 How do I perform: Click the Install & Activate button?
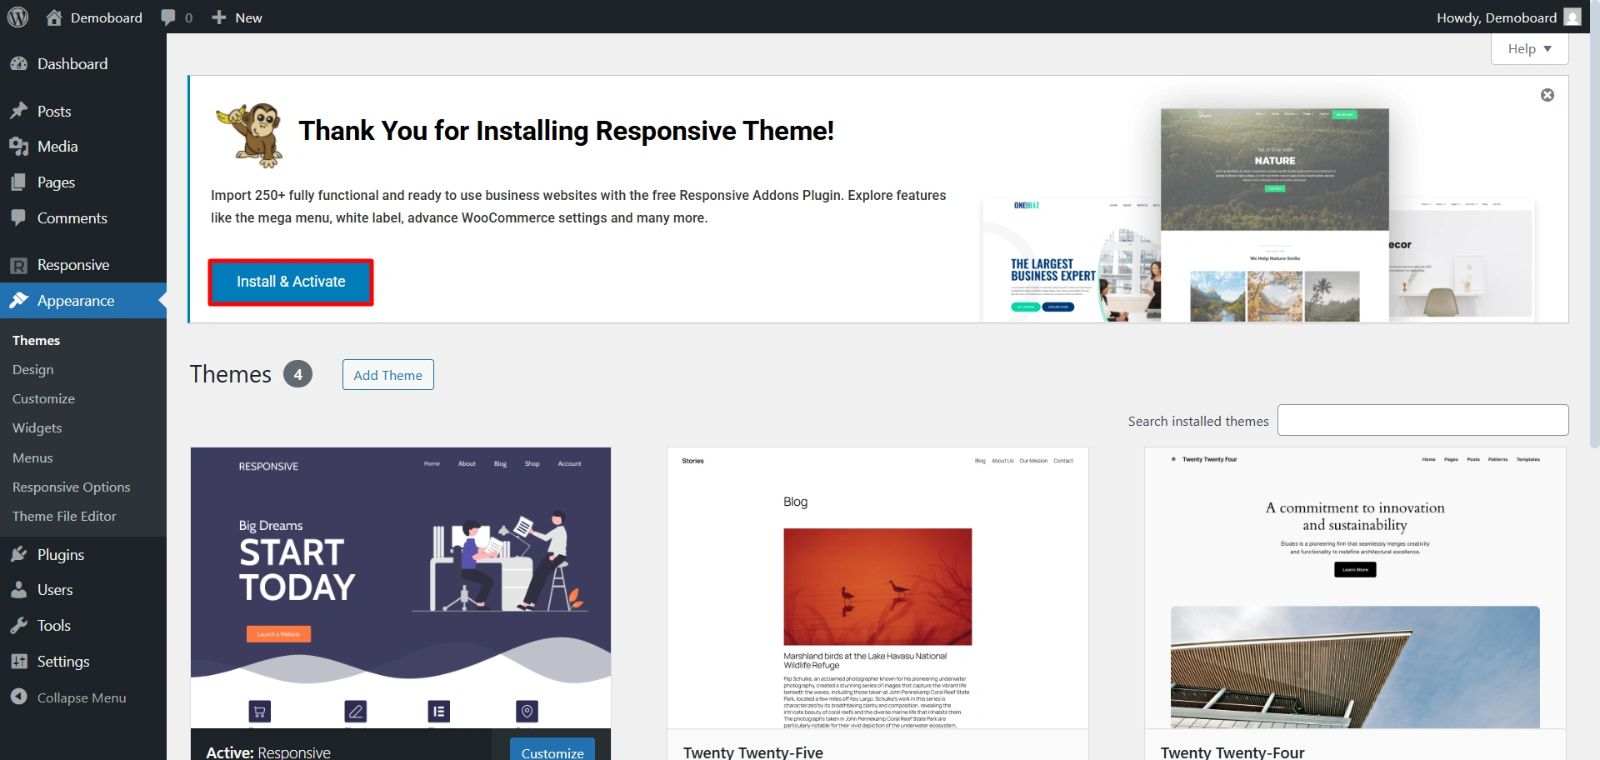click(291, 282)
